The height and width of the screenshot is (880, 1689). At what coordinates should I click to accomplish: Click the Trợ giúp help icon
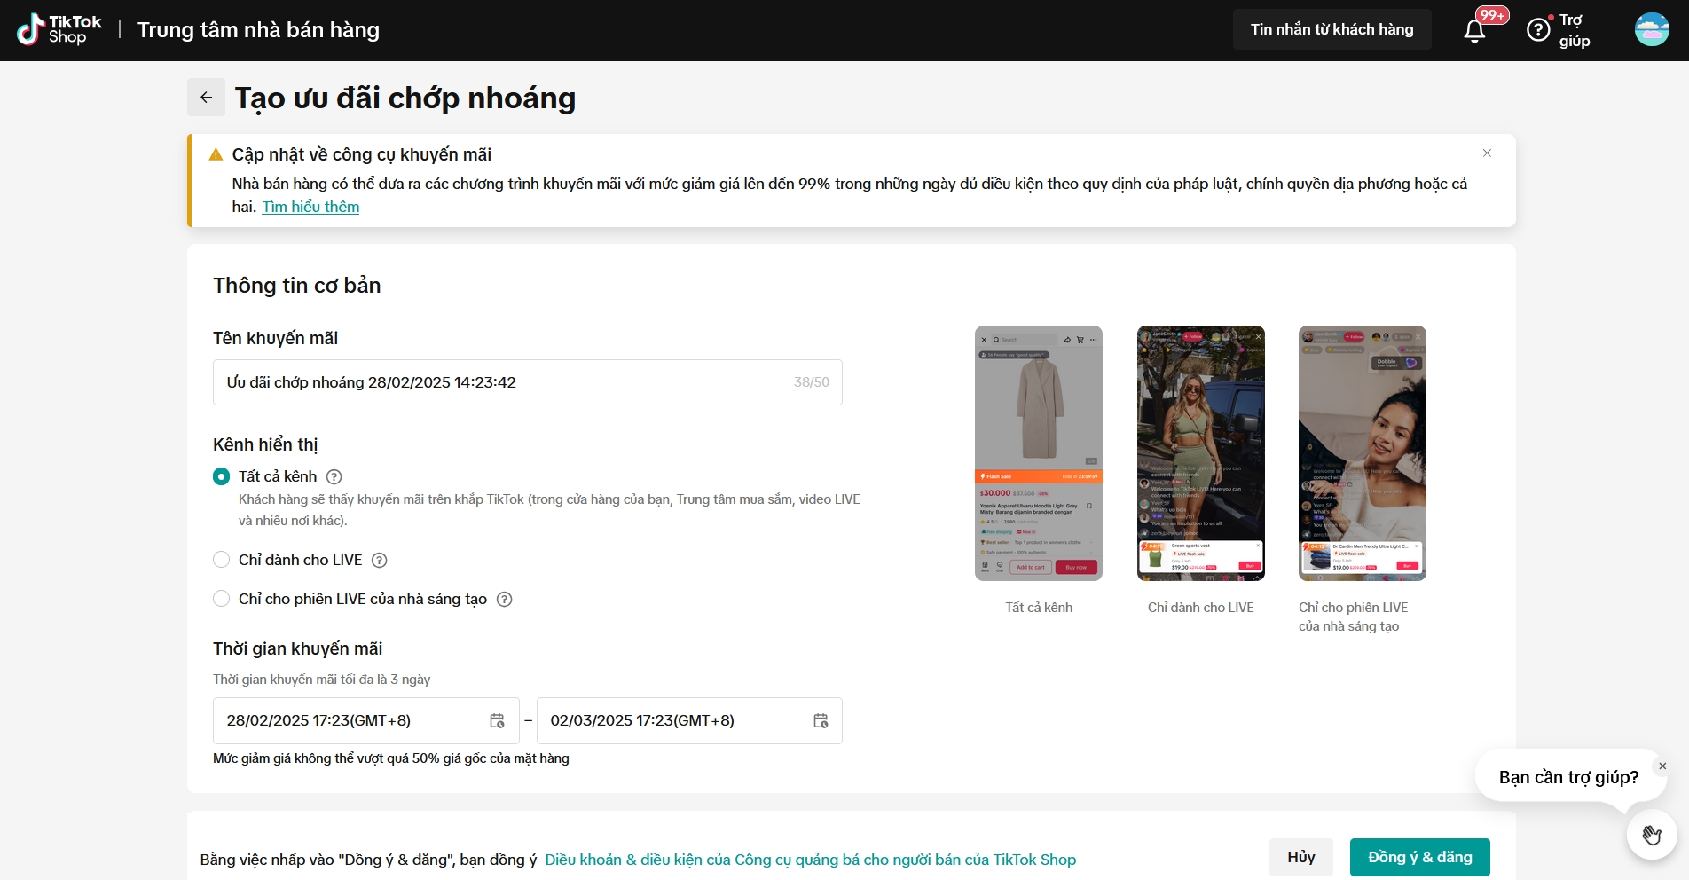(x=1538, y=30)
